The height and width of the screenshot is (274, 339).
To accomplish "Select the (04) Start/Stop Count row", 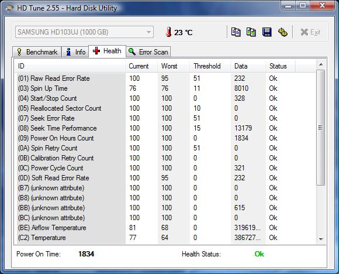I will 165,98.
